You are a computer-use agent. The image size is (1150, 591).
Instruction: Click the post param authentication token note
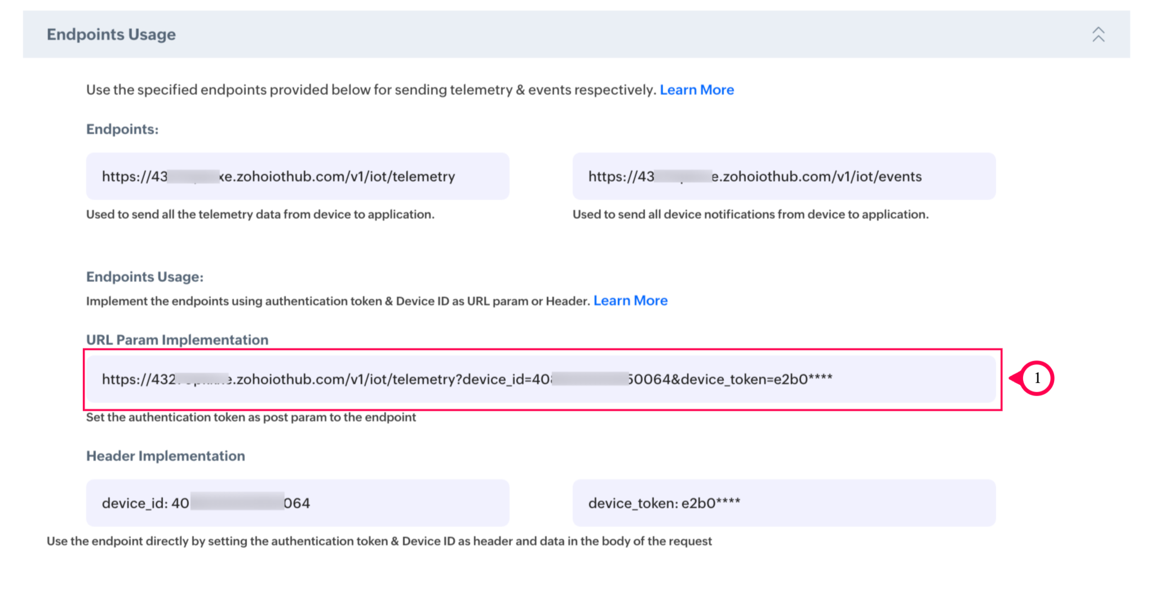tap(251, 417)
